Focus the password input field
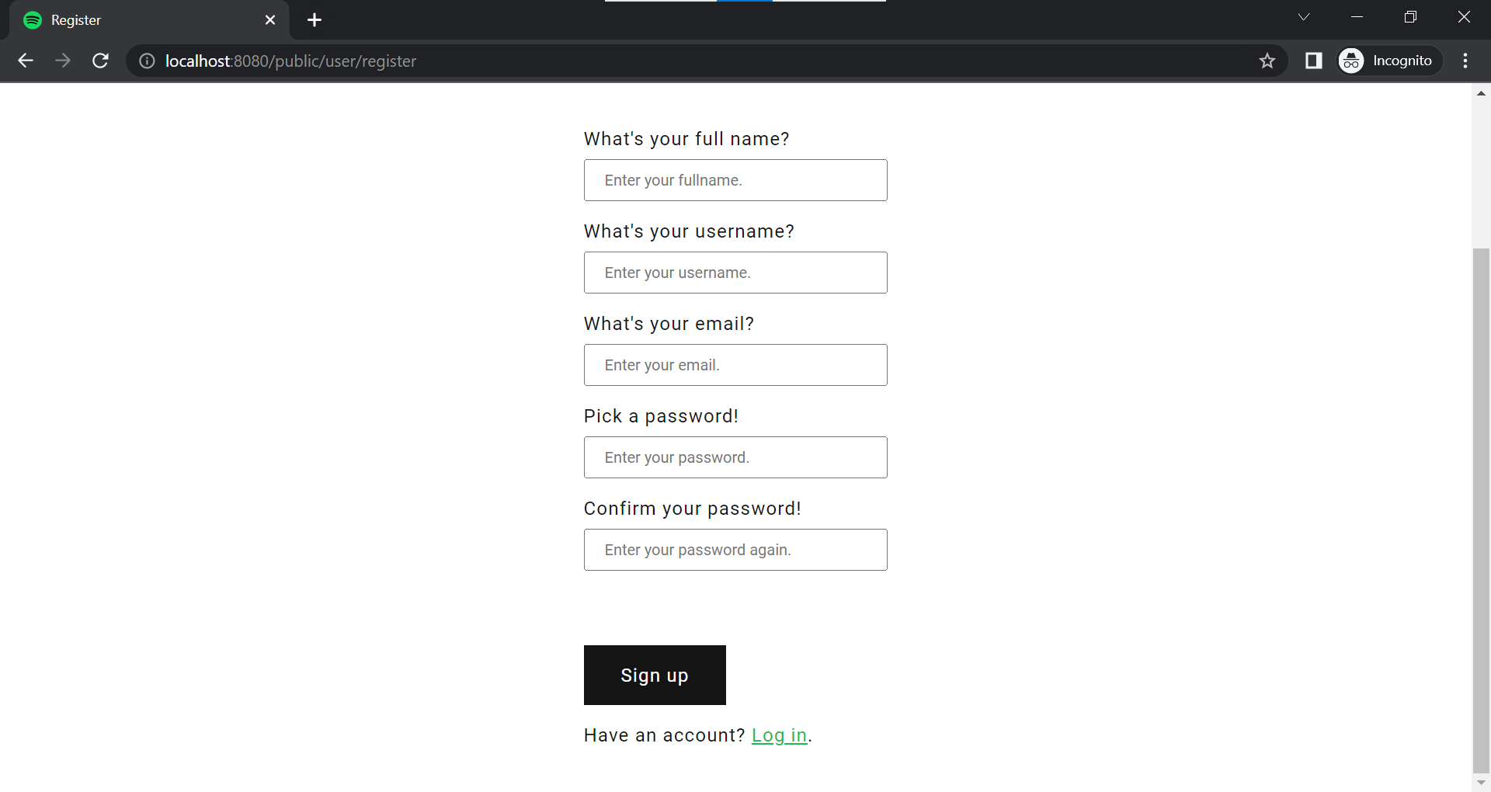Screen dimensions: 1491x792 [735, 457]
